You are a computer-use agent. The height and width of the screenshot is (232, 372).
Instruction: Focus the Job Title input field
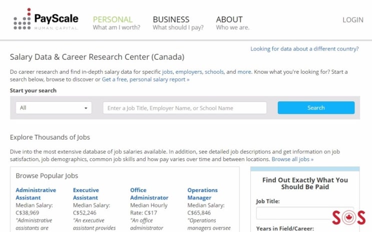coord(305,213)
